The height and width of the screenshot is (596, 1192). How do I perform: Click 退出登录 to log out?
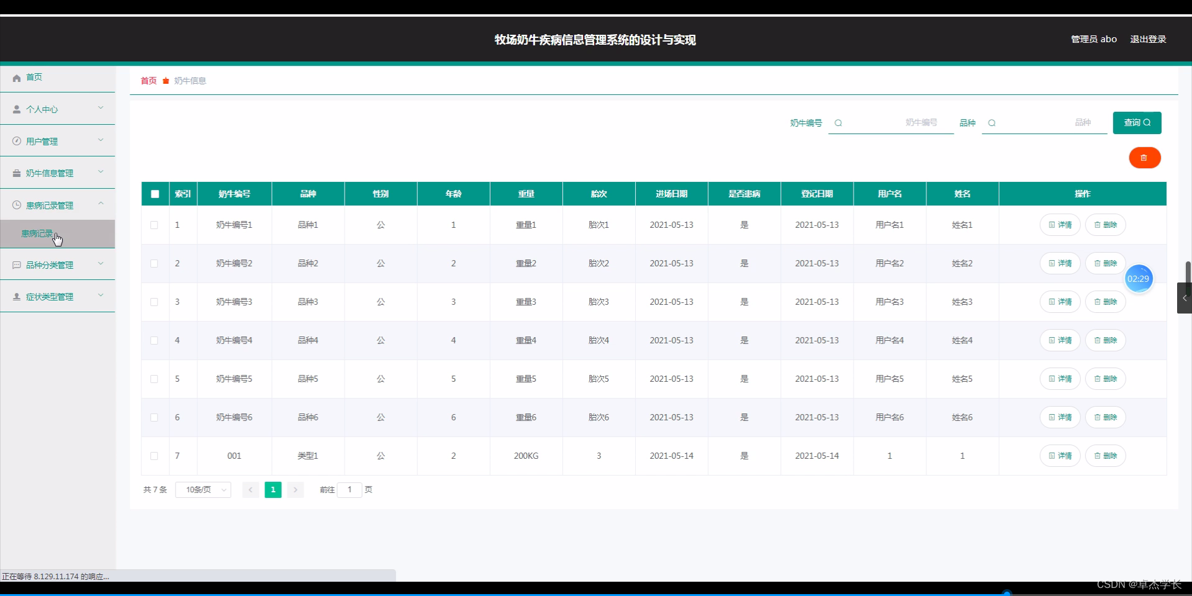[x=1148, y=39]
